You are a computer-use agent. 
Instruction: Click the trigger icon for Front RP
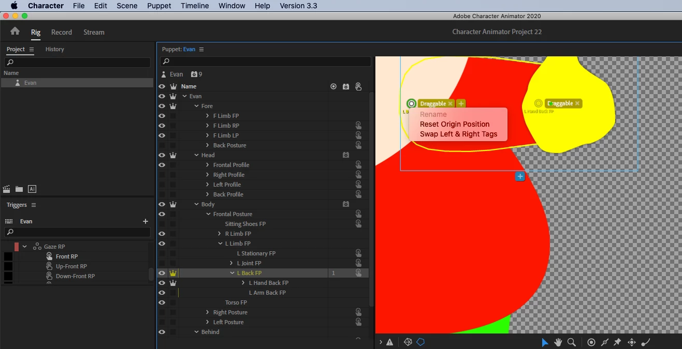49,256
